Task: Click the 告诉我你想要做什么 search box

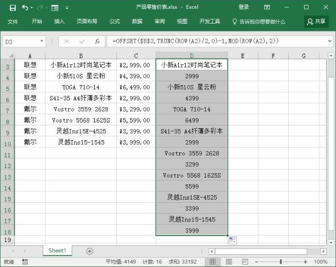Action: click(x=259, y=22)
